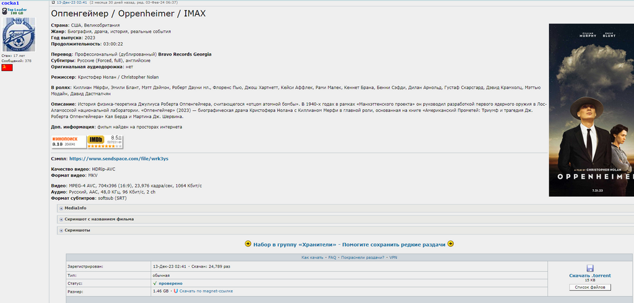Click the Сообщений: 378 text
Image resolution: width=634 pixels, height=303 pixels.
(x=17, y=61)
